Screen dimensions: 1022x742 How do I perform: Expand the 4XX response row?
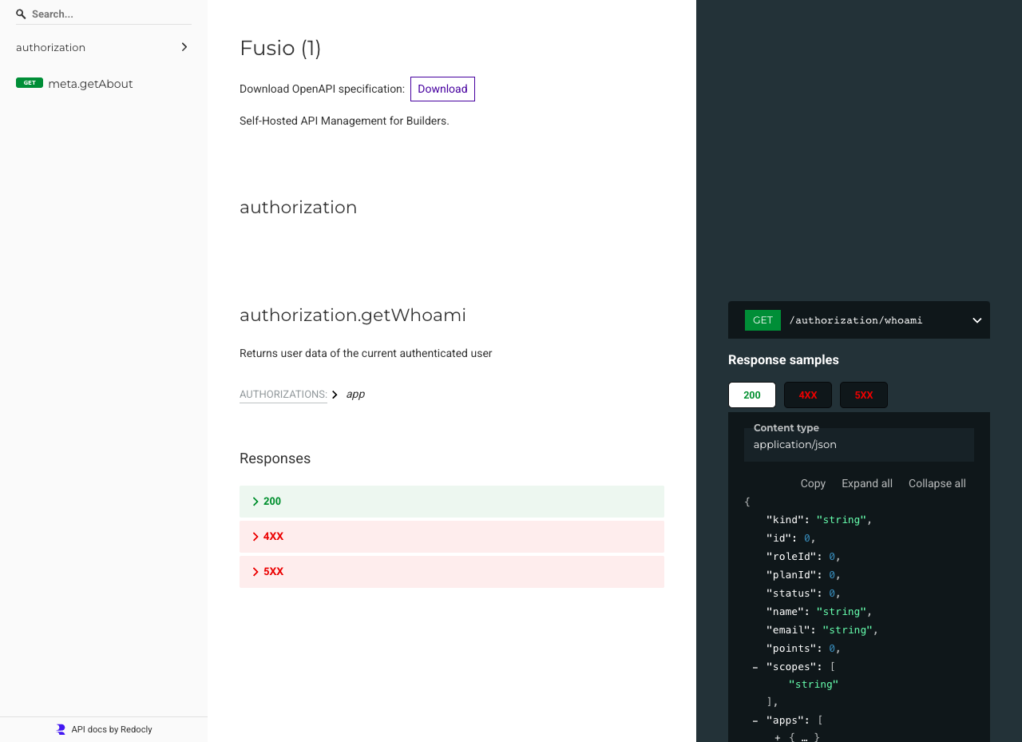(452, 537)
